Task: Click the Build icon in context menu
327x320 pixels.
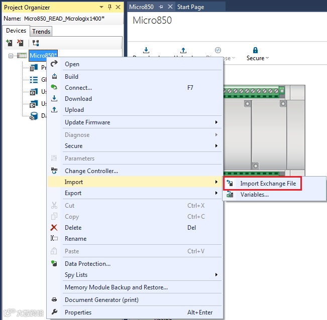Action: [54, 76]
